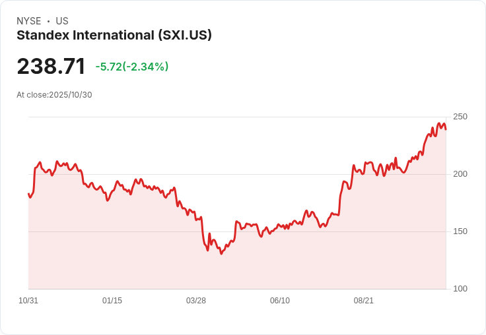The width and height of the screenshot is (486, 335).
Task: Click the shaded area beneath the price line
Action: click(264, 264)
